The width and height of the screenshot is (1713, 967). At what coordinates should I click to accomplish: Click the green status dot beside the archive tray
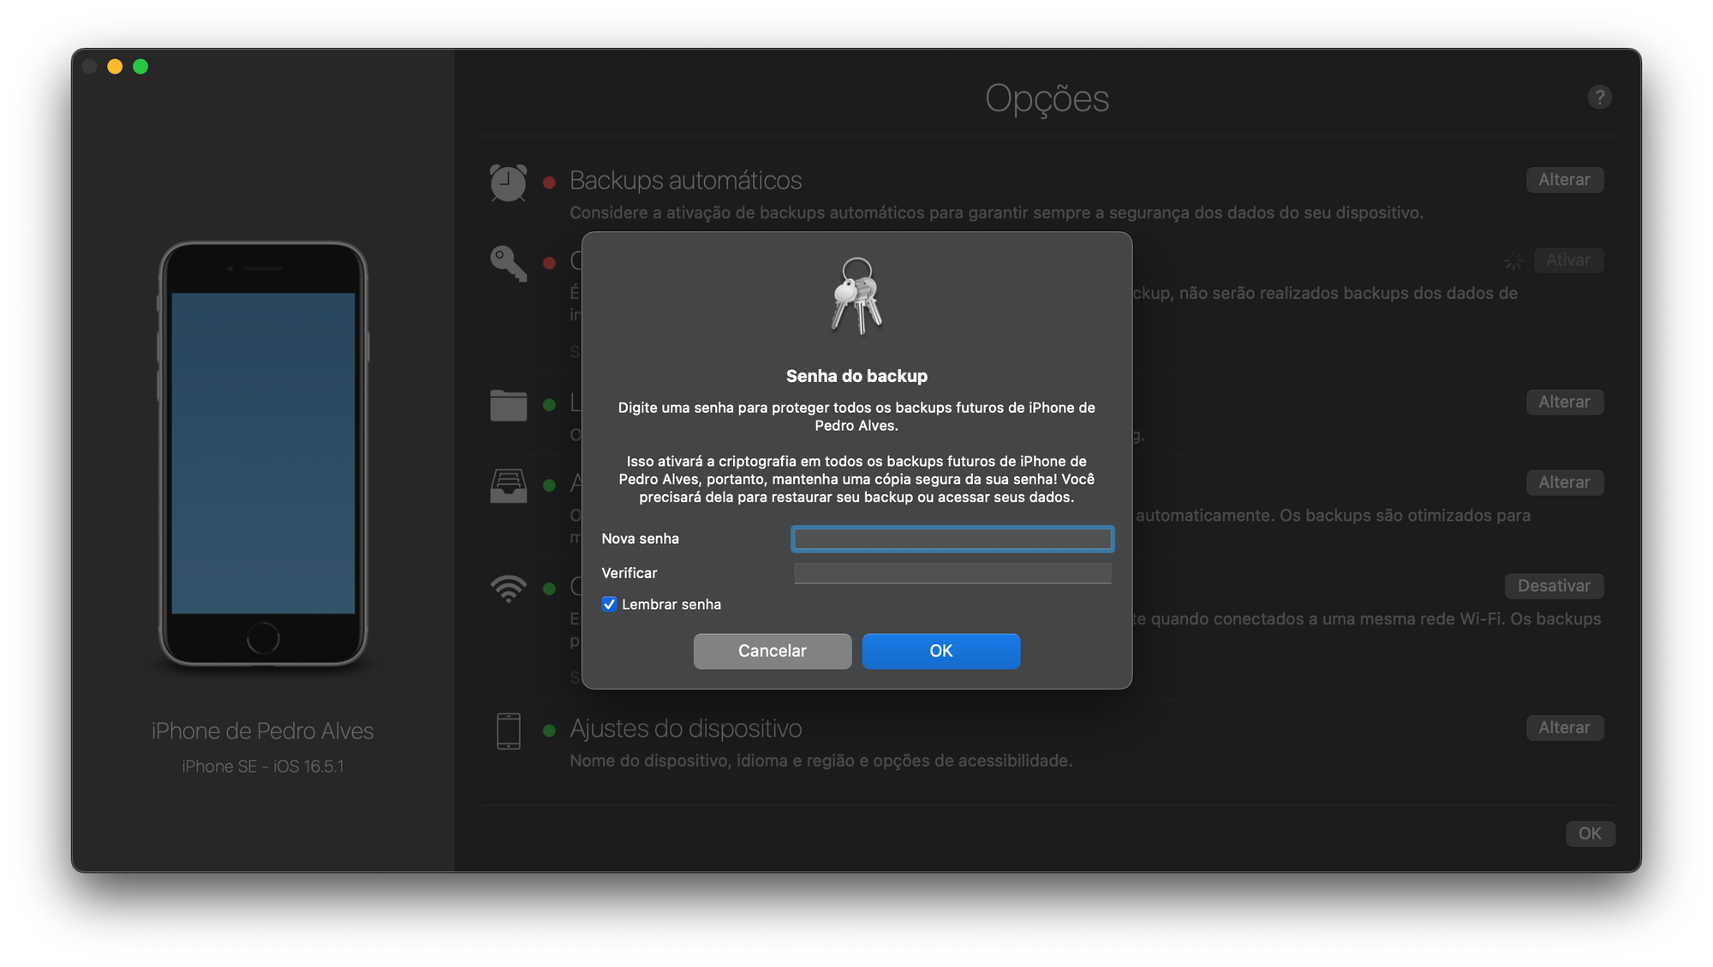tap(550, 486)
